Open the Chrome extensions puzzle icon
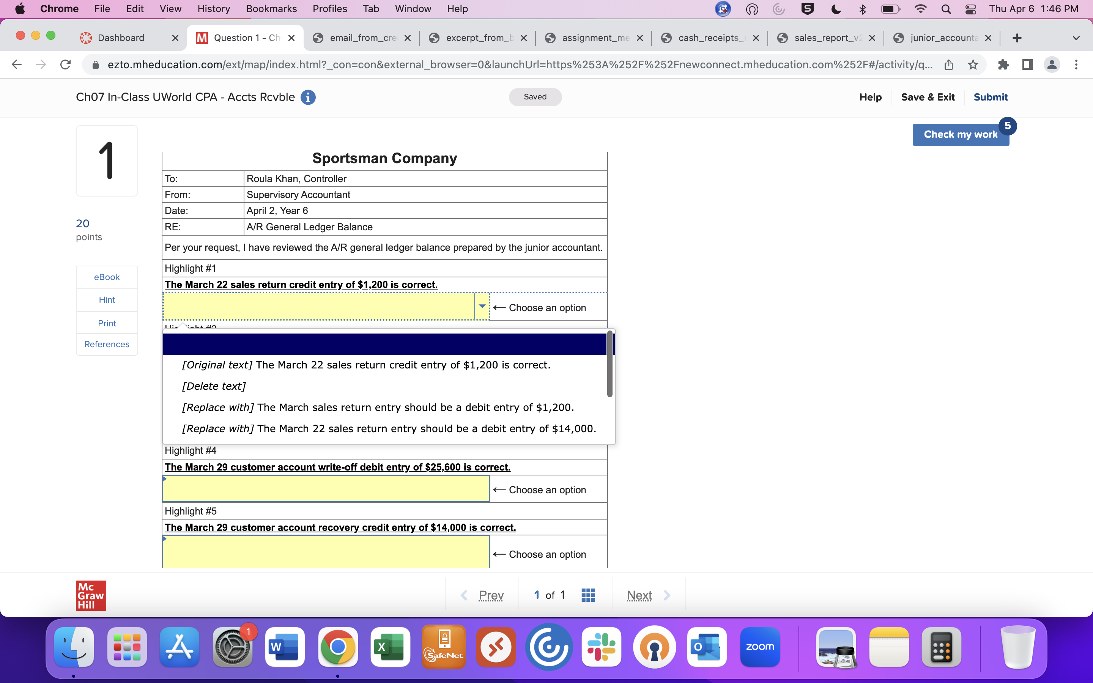The height and width of the screenshot is (683, 1093). (x=1003, y=65)
